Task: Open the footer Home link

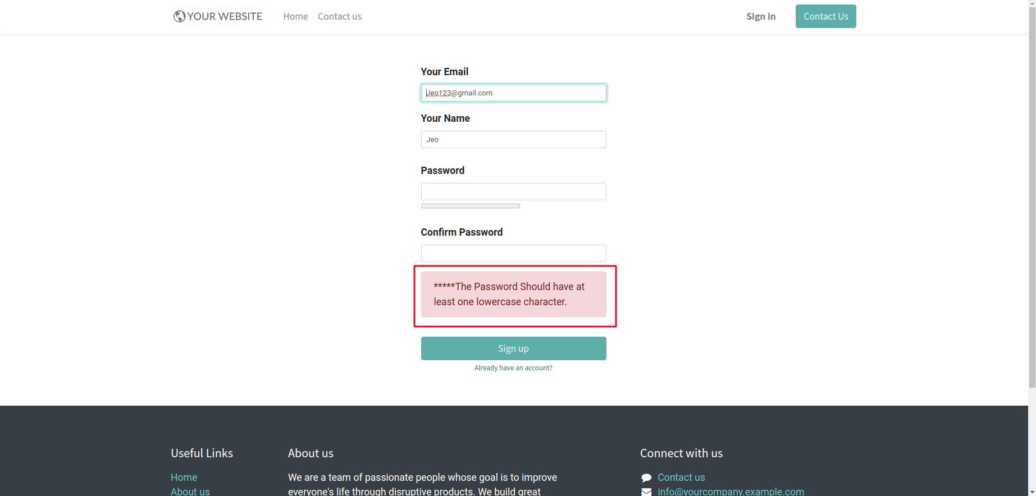Action: 184,477
